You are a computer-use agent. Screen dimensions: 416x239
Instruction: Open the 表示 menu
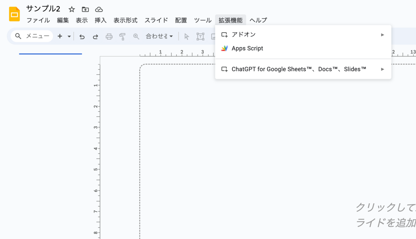(x=82, y=20)
